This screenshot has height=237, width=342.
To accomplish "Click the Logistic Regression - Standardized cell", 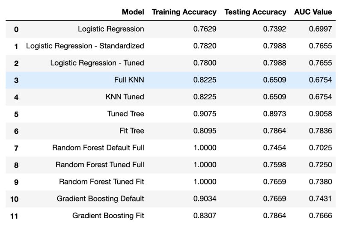I will tap(85, 46).
